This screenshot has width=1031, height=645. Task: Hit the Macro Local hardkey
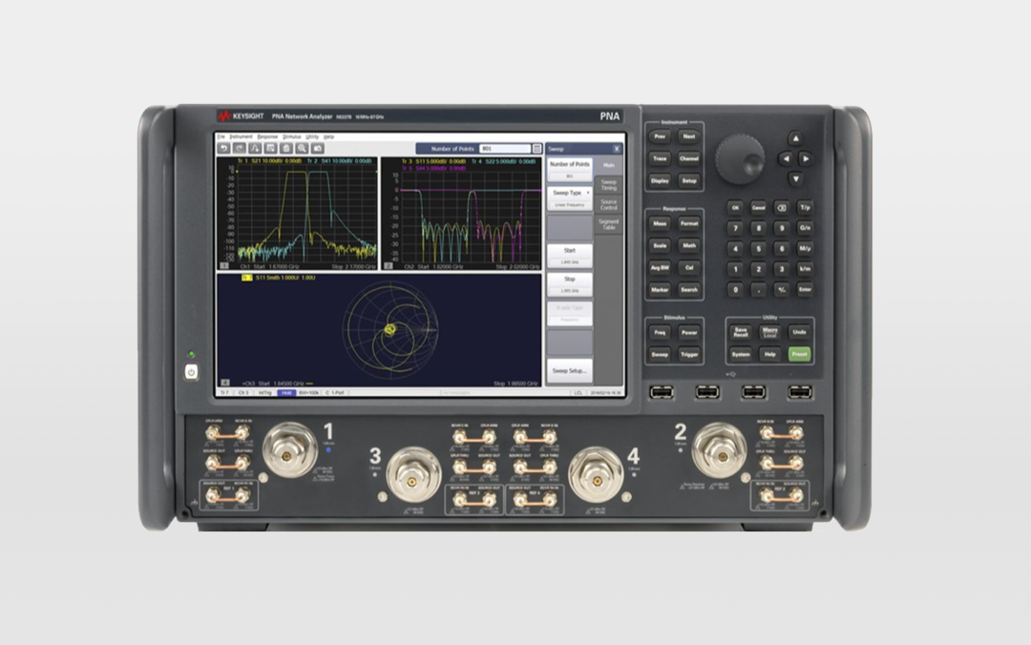click(x=770, y=333)
